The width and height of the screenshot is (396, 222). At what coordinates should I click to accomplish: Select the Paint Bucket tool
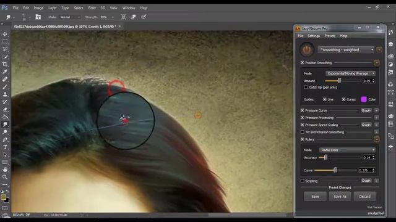tap(5, 117)
